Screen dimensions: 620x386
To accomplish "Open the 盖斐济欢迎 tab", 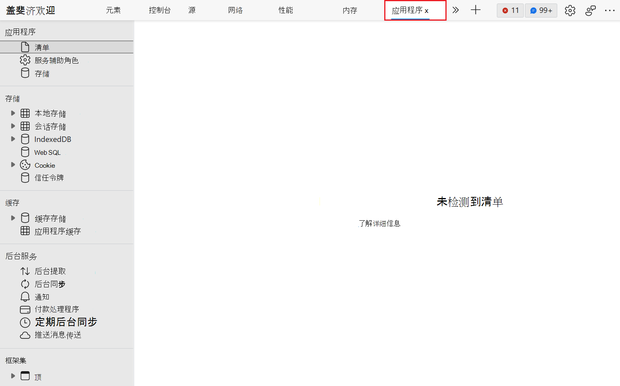I will (30, 11).
